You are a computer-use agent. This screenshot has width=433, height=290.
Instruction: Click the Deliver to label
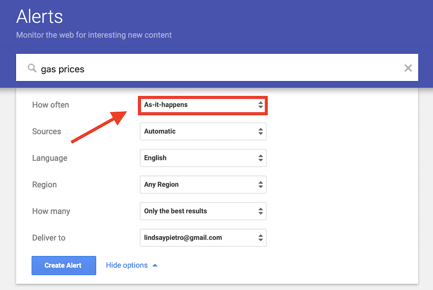pyautogui.click(x=49, y=238)
